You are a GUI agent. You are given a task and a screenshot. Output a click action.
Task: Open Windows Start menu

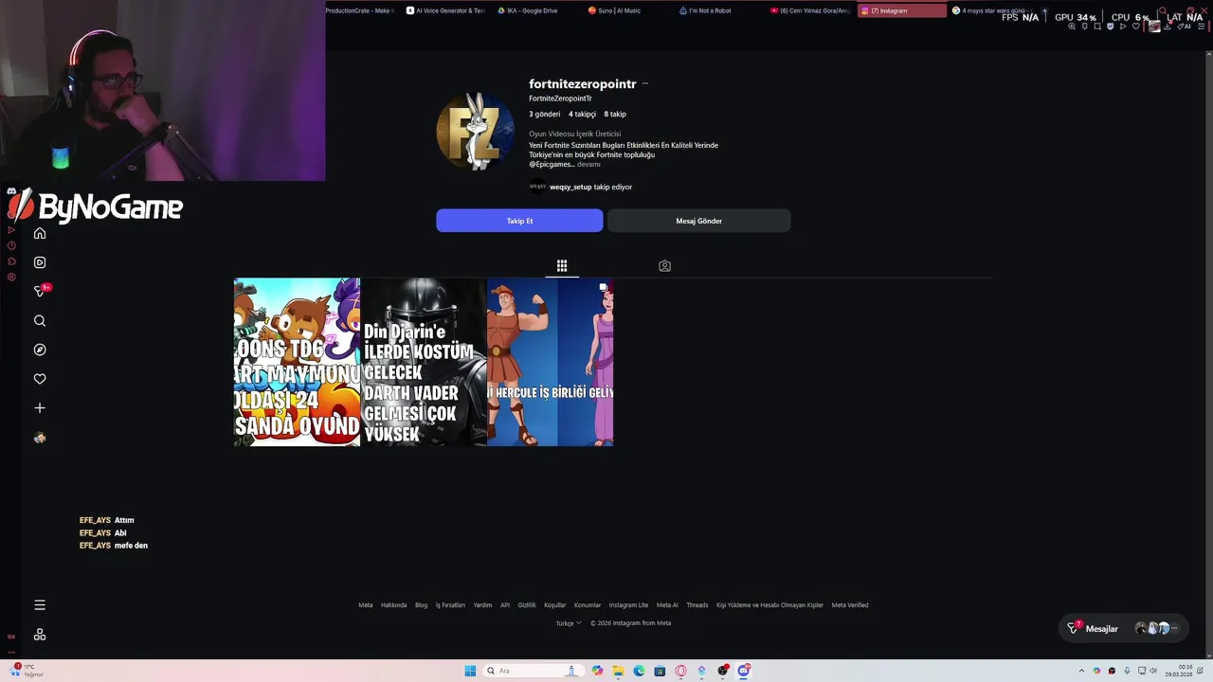click(x=470, y=671)
